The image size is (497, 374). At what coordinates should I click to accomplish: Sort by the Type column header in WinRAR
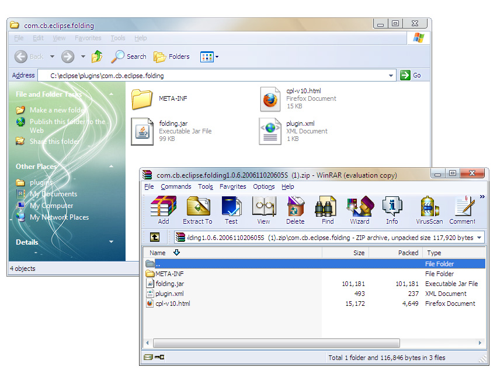[454, 253]
